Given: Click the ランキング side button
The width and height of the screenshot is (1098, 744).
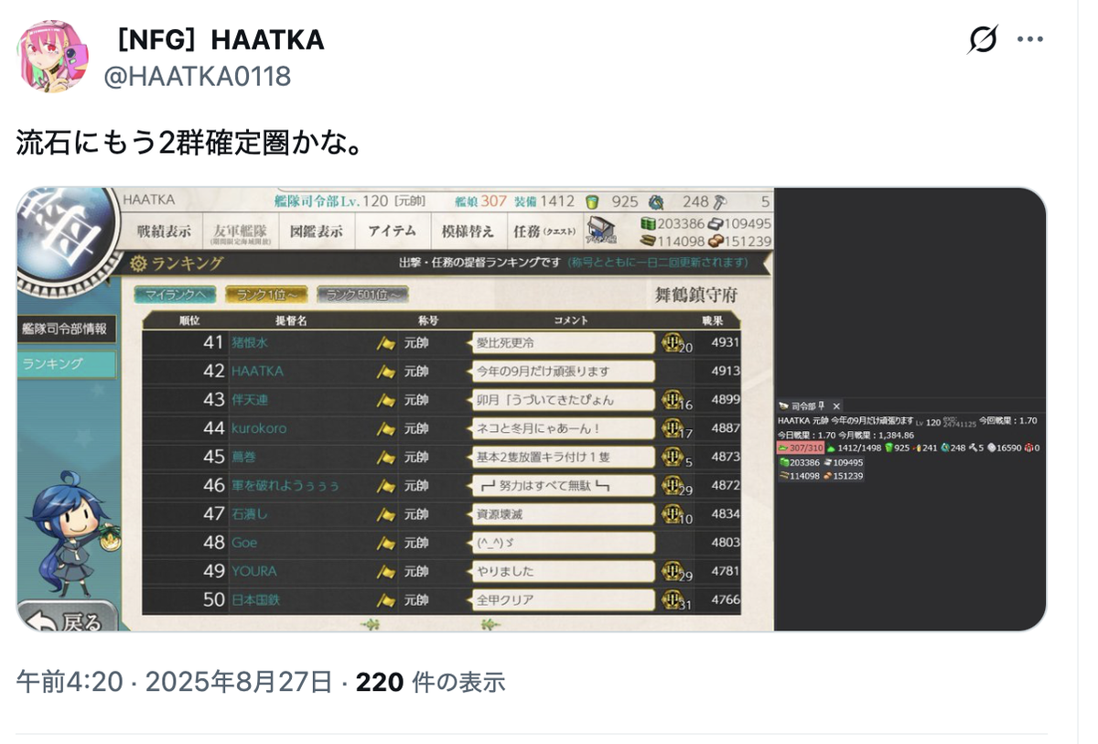Looking at the screenshot, I should click(66, 364).
